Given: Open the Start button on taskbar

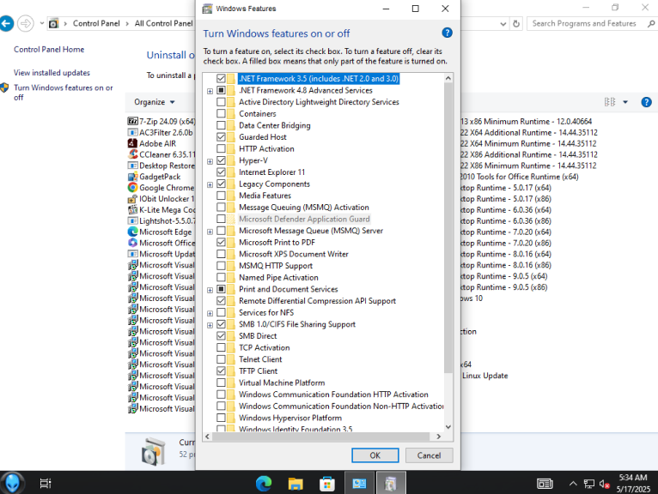Looking at the screenshot, I should pyautogui.click(x=12, y=483).
